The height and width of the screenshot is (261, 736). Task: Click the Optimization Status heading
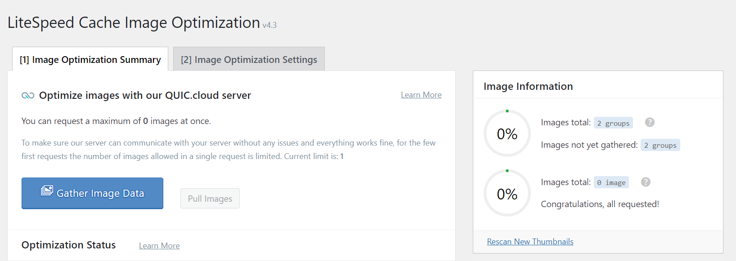pos(68,245)
